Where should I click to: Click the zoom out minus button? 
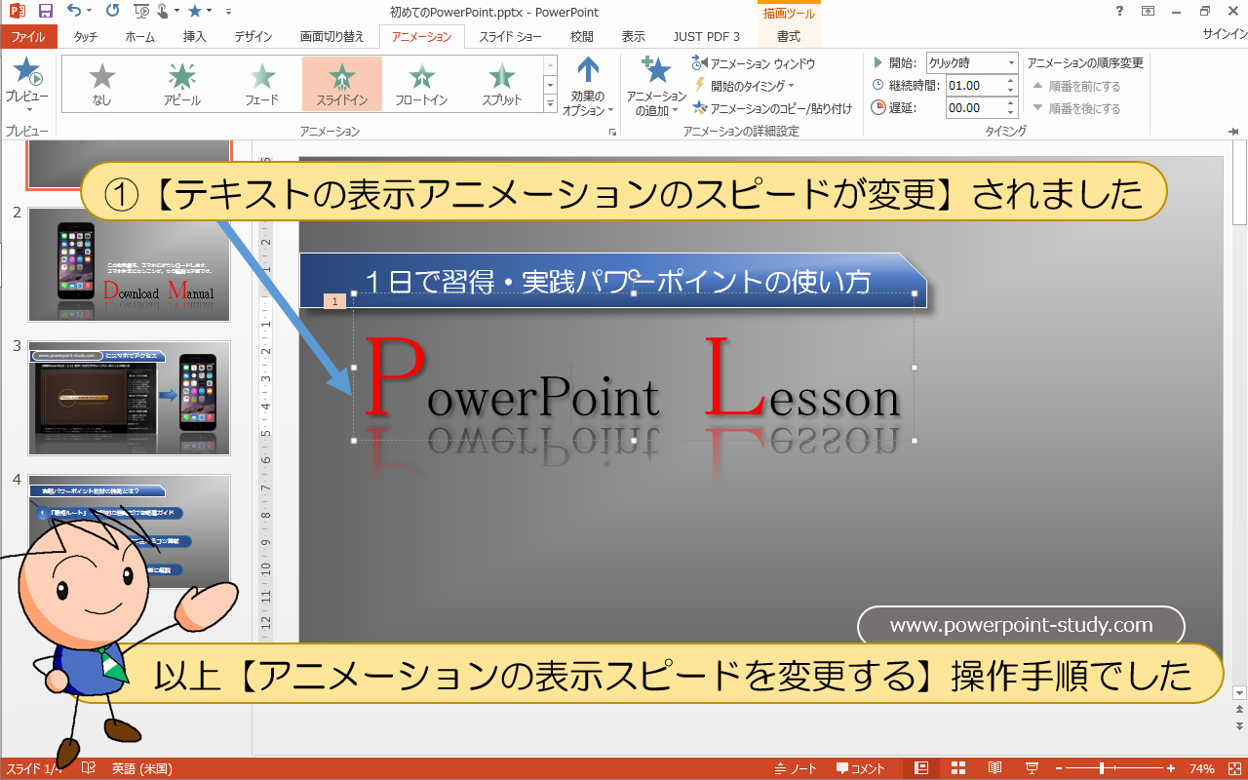[1059, 768]
